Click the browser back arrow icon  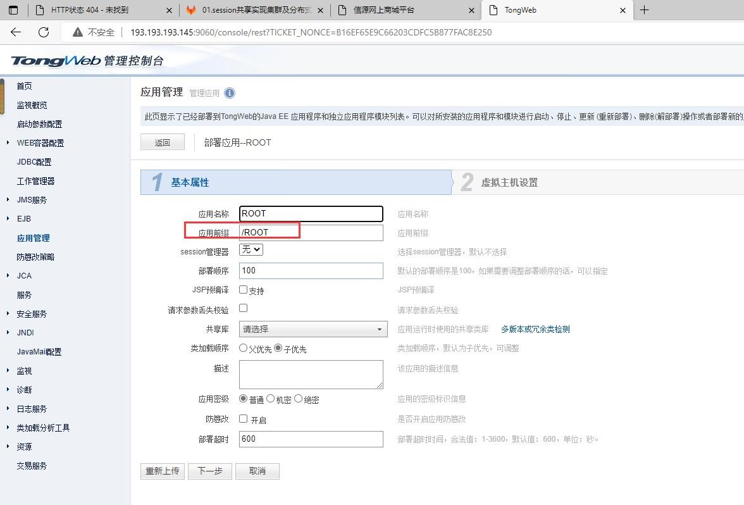[15, 32]
